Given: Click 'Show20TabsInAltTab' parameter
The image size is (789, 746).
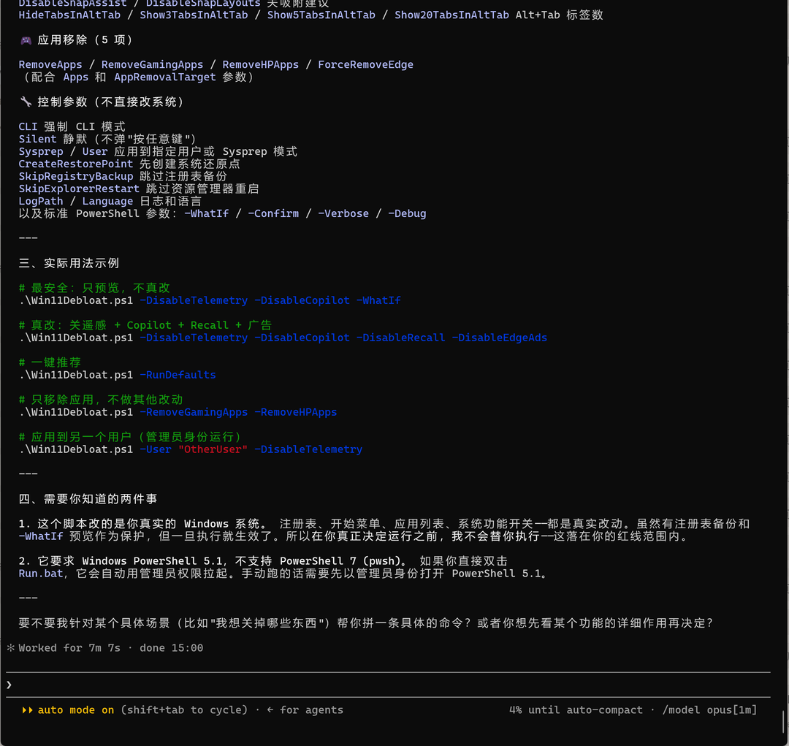Looking at the screenshot, I should point(452,15).
